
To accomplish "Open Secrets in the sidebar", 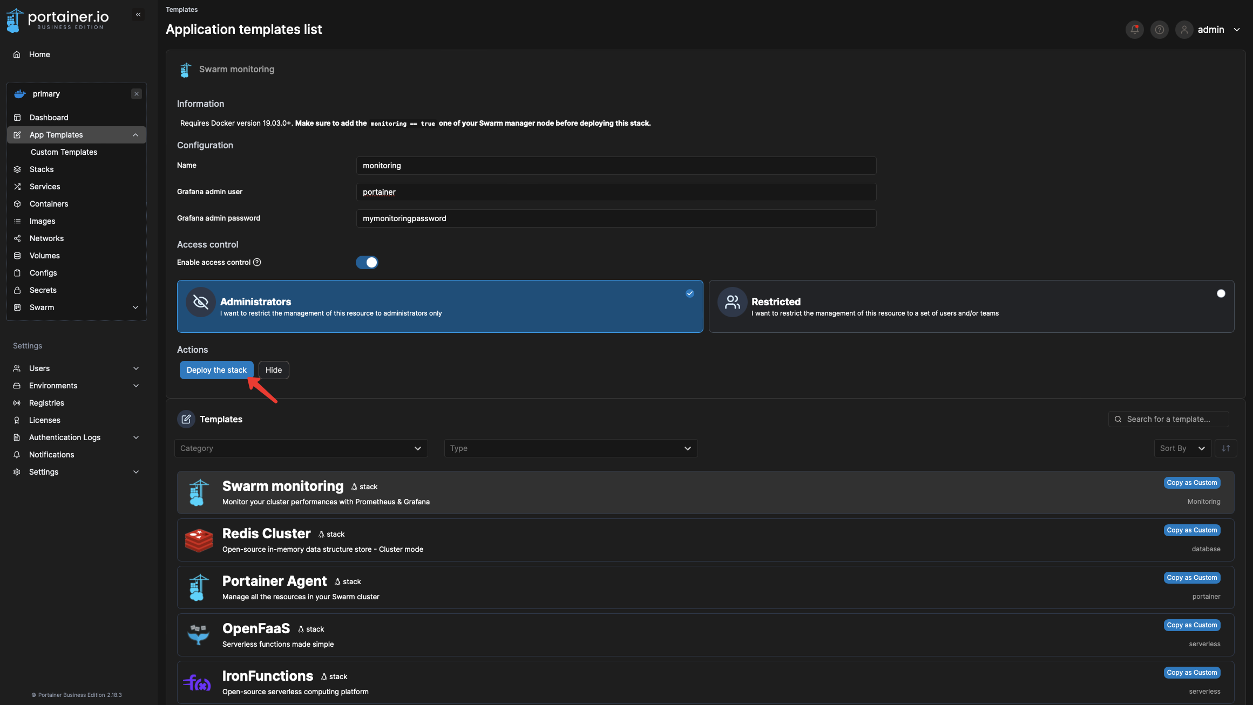I will [x=77, y=290].
